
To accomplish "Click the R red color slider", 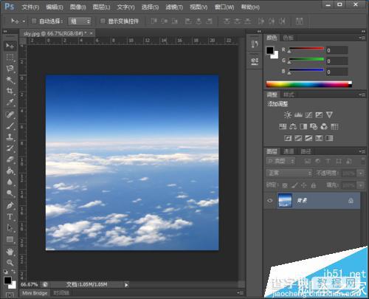I will (x=306, y=49).
